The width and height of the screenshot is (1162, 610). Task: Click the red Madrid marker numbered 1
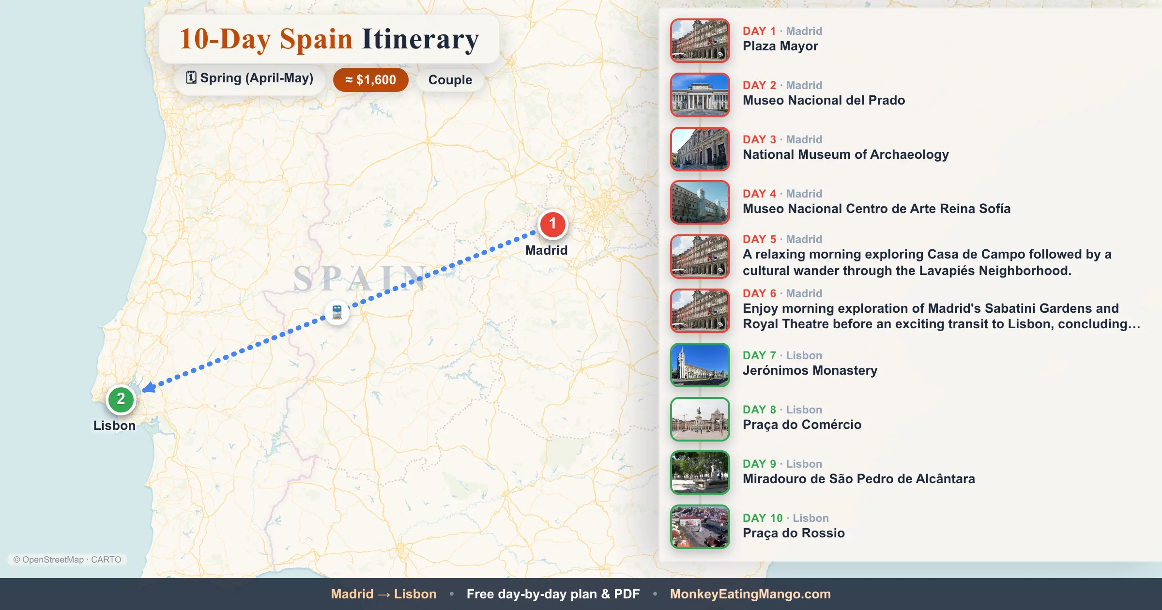(552, 224)
